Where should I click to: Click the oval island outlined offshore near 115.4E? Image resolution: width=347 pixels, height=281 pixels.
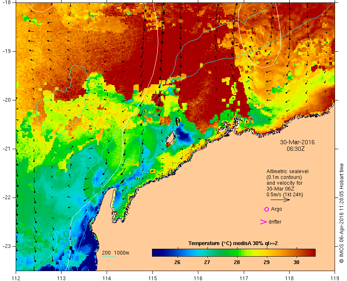pyautogui.click(x=170, y=139)
